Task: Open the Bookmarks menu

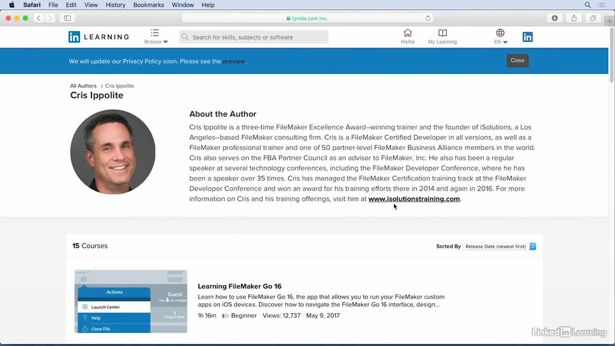Action: 148,5
